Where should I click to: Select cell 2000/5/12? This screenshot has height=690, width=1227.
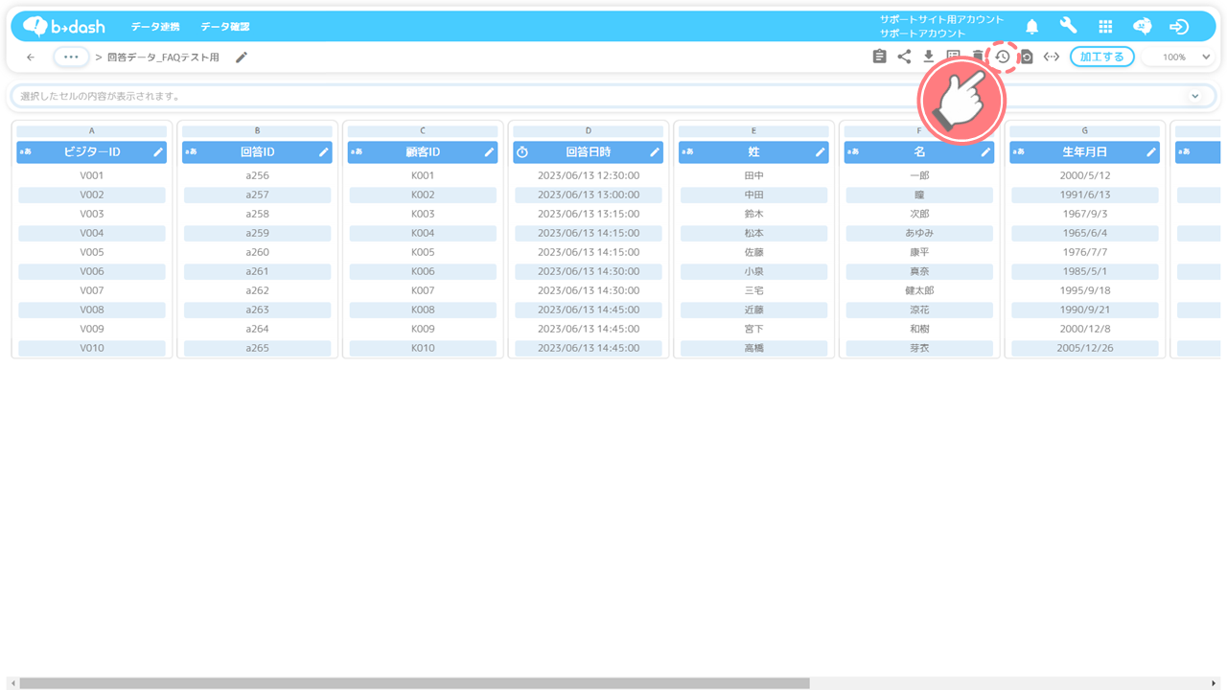pyautogui.click(x=1085, y=175)
